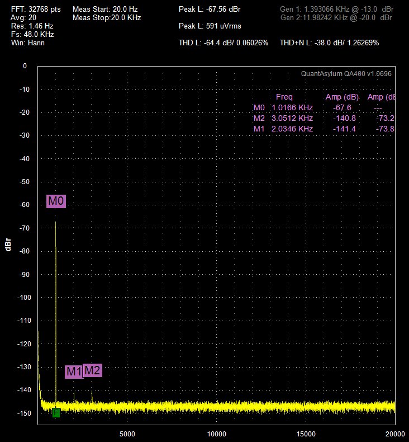Screen dimensions: 409x442
Task: Click Peak L: 591 uVrms readout
Action: (x=210, y=26)
